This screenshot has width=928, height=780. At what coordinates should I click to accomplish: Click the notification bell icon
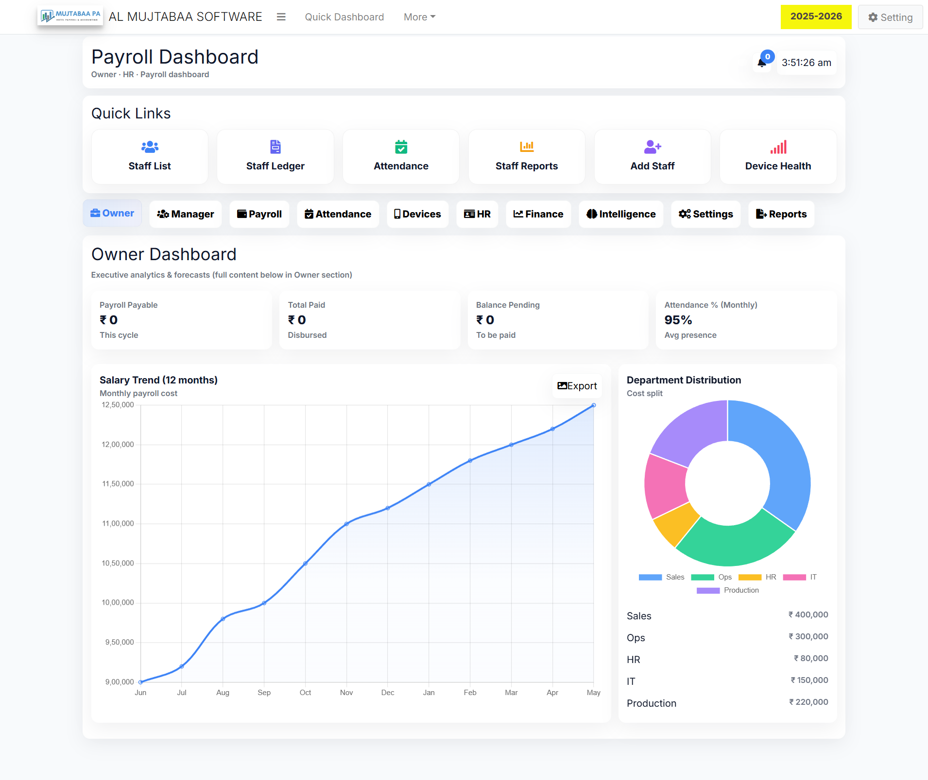point(762,63)
